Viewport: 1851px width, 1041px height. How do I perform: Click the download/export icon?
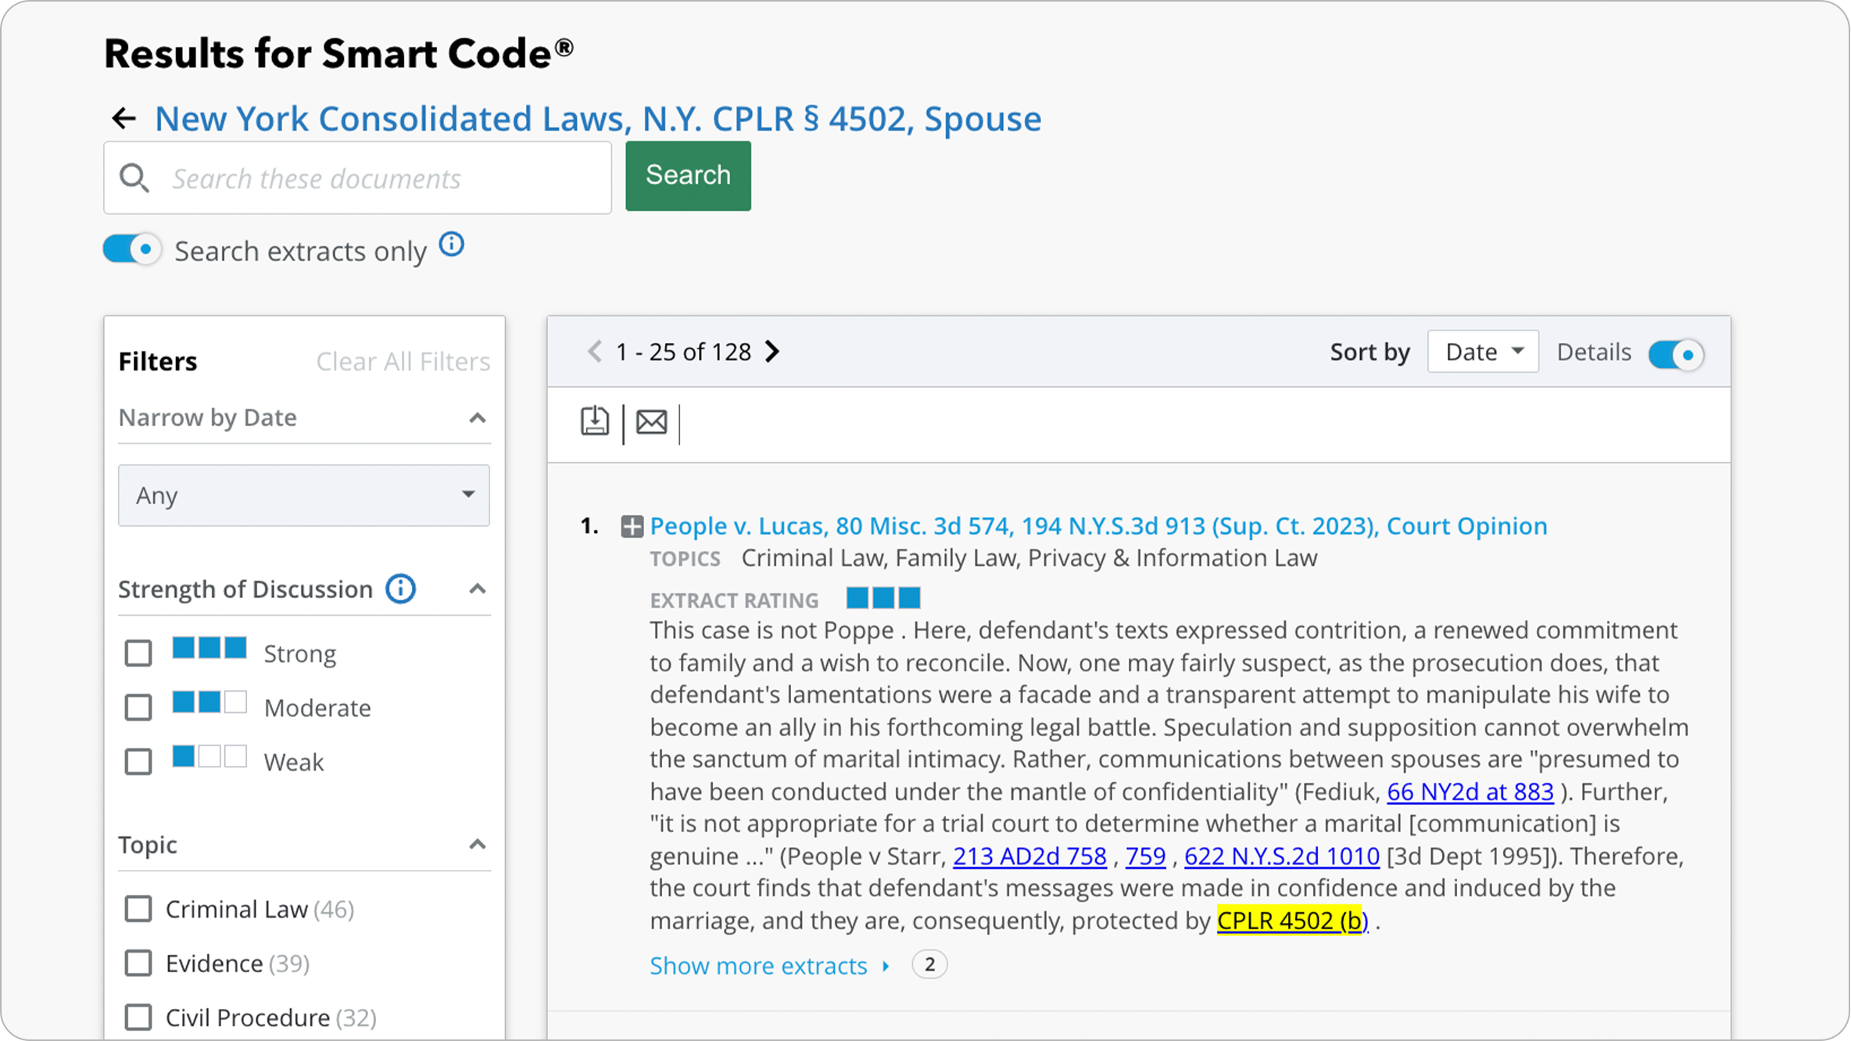point(596,422)
